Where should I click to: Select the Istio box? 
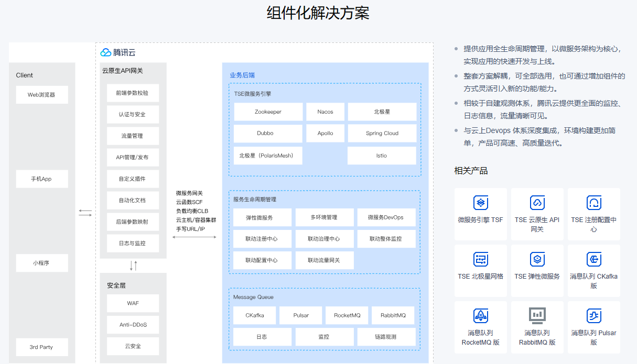382,156
